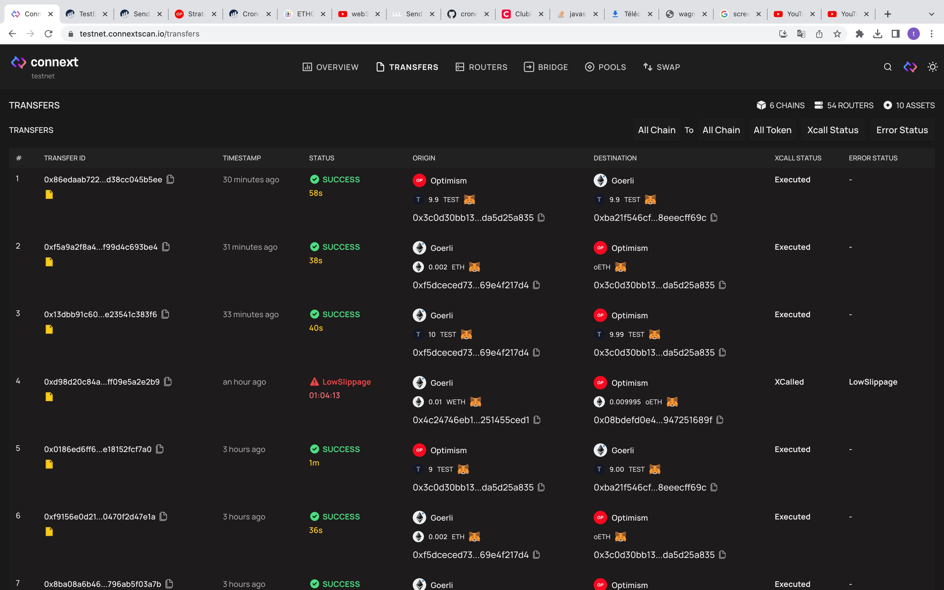Click the Connext logo
944x590 pixels.
44,62
